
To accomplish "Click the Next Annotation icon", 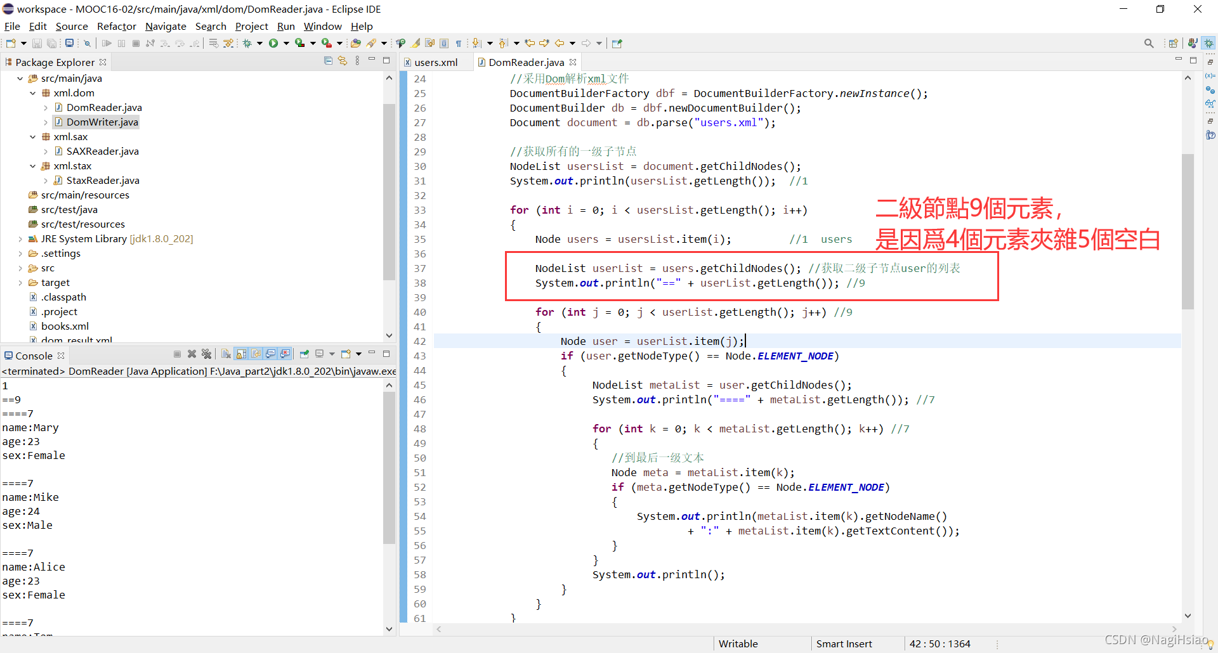I will (476, 43).
